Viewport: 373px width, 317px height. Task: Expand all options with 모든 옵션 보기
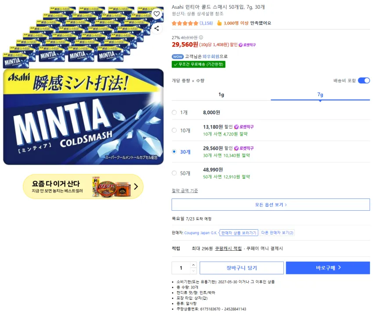(271, 205)
